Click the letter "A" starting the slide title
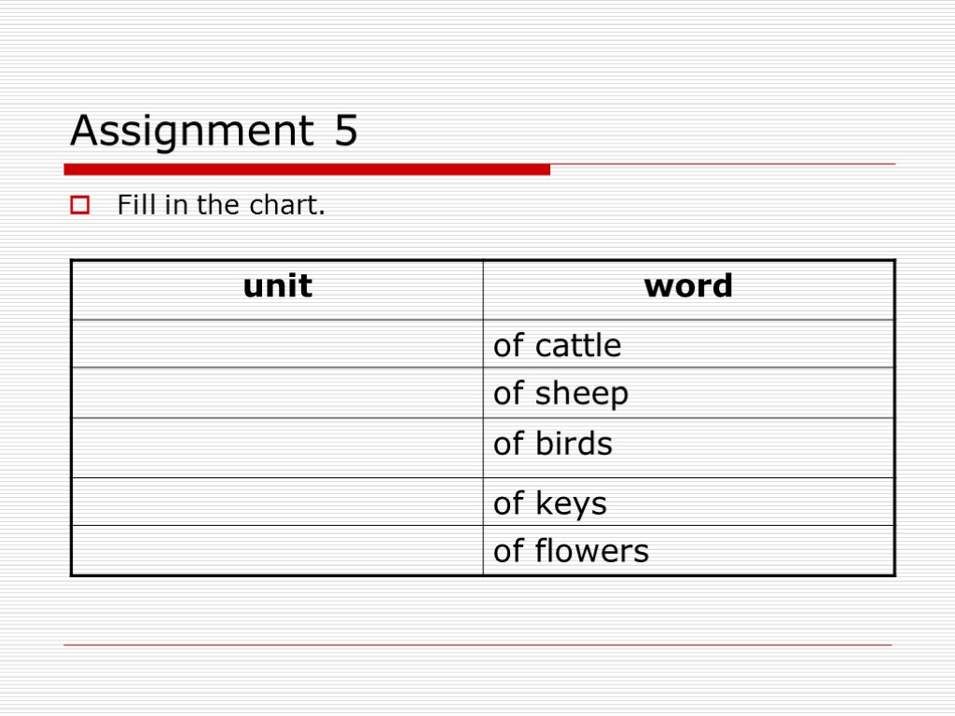Image resolution: width=955 pixels, height=716 pixels. (84, 131)
